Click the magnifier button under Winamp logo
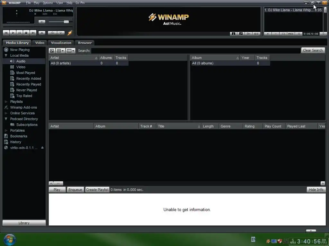 click(x=241, y=34)
